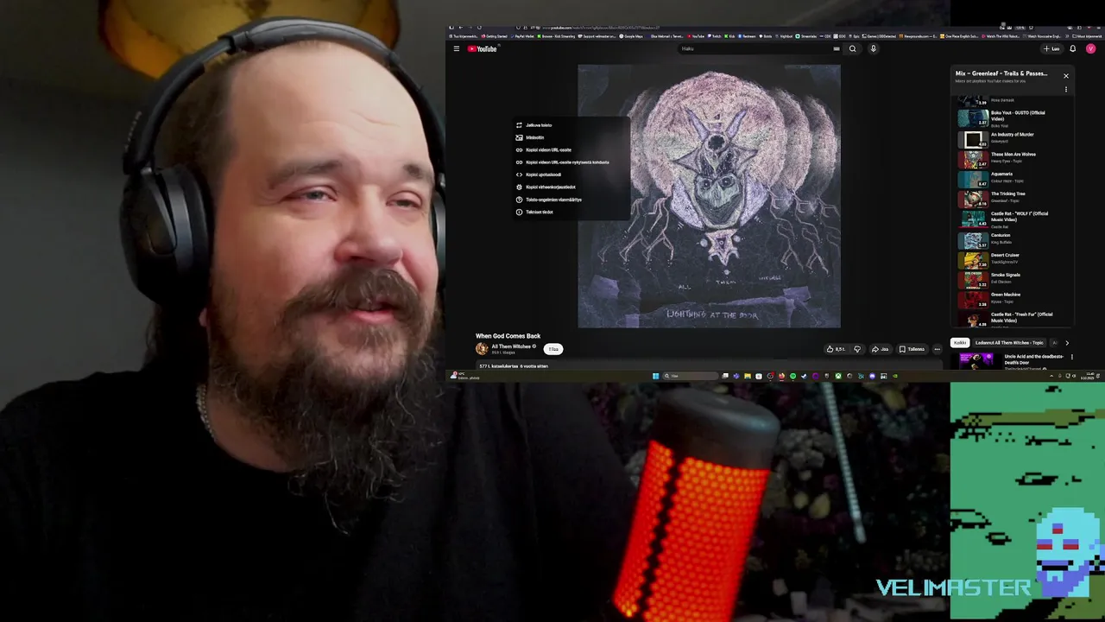Play An Industry of Murder
The height and width of the screenshot is (622, 1105).
(1013, 138)
